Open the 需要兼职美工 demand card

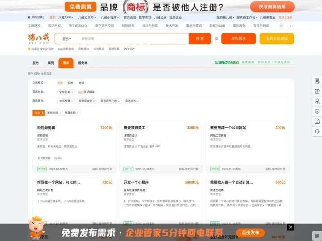[x=161, y=147]
